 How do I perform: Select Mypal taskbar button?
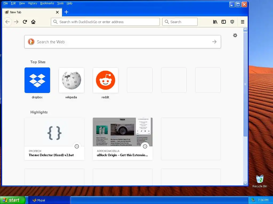49,200
